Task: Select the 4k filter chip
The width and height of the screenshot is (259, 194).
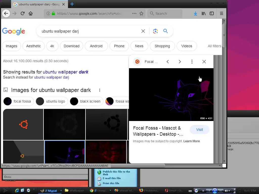Action: tap(52, 46)
